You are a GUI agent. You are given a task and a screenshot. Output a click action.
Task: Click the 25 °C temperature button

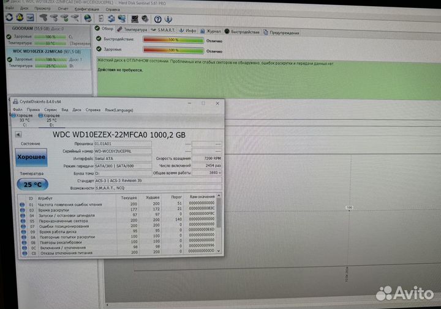click(32, 184)
